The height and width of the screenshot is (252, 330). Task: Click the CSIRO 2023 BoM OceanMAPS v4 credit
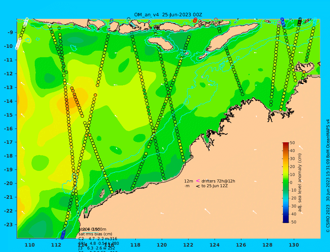(x=328, y=176)
